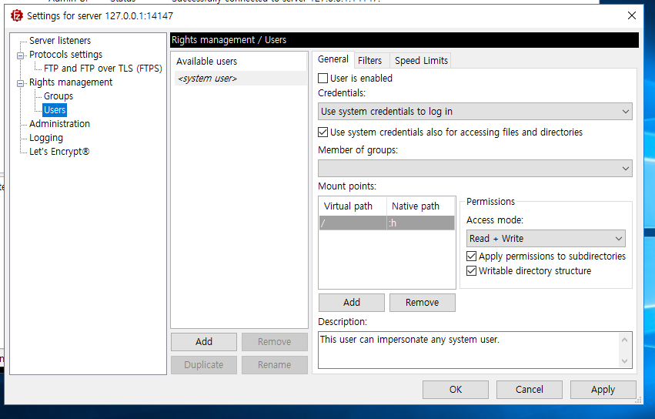Screen dimensions: 655x419
Task: Confirm settings with OK
Action: 456,389
